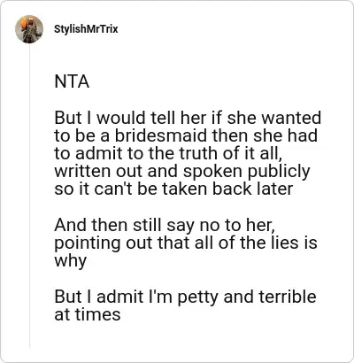Click the word "written" in the comment

pos(82,171)
